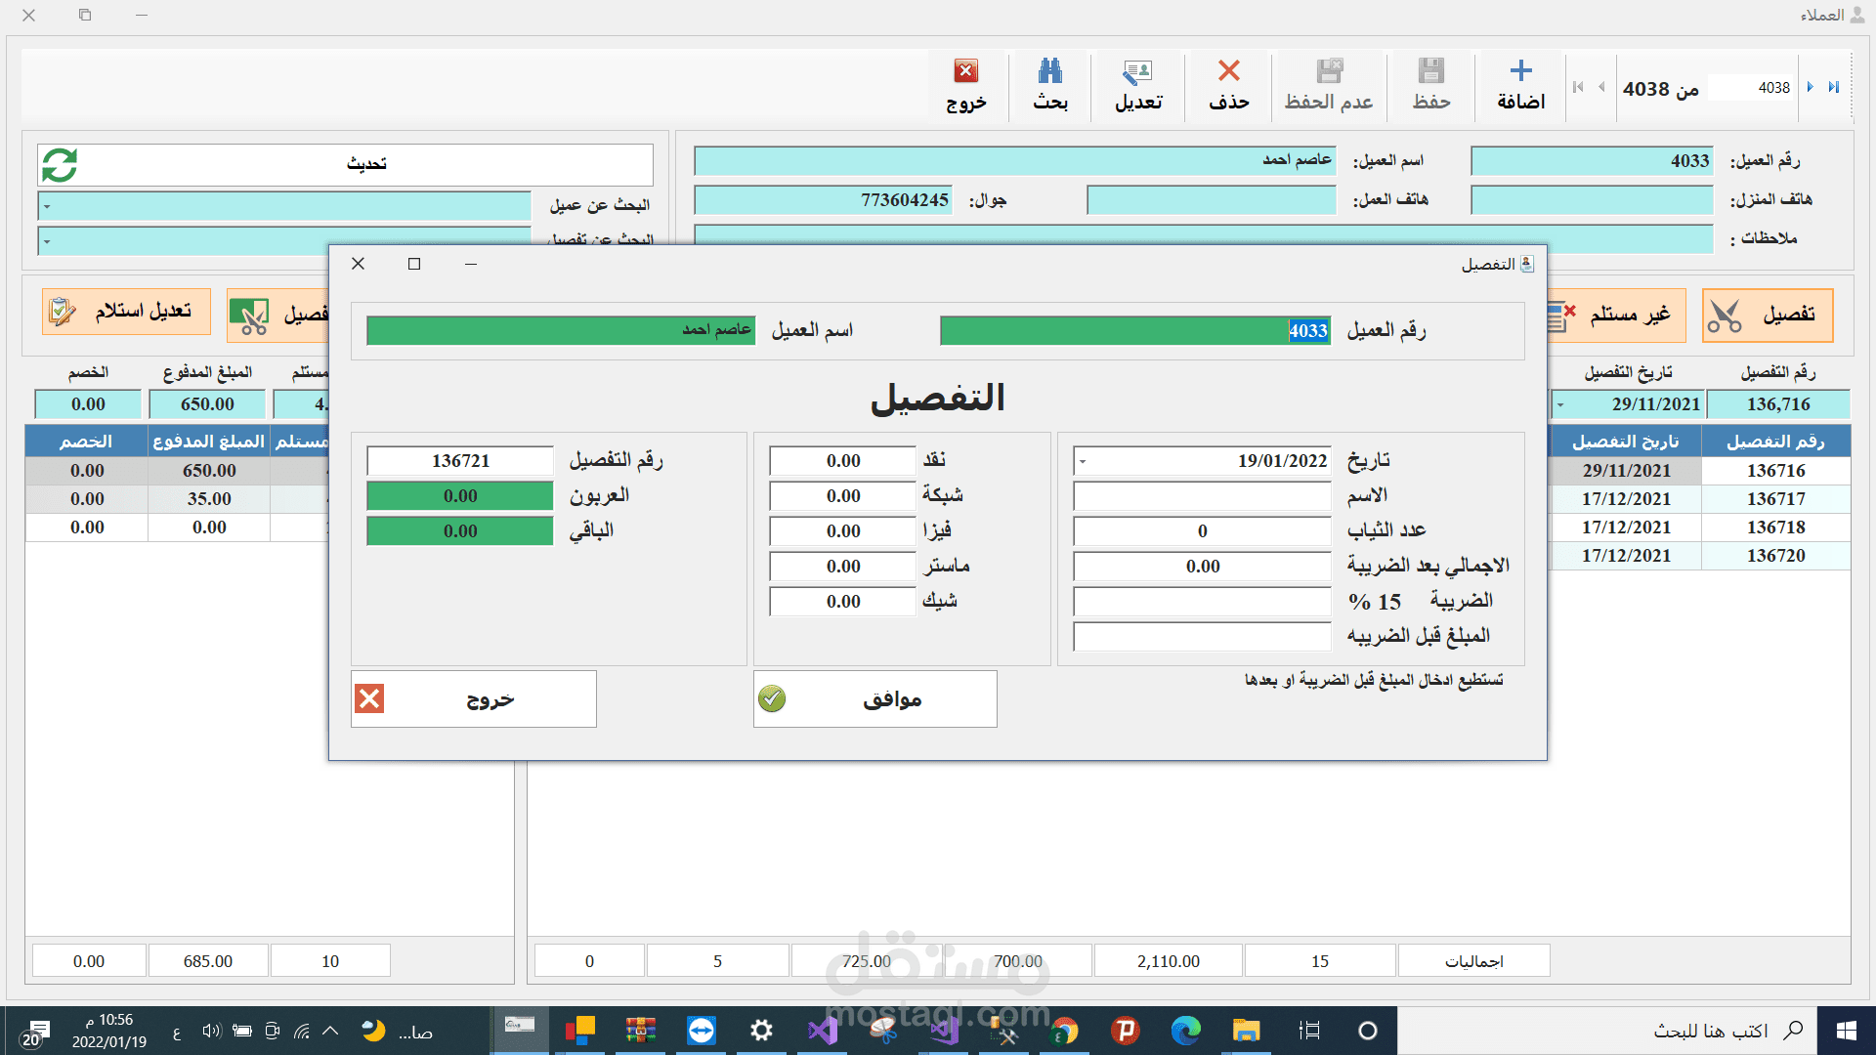Click the إضافة (Add) plus icon
Screen dimensions: 1876x1055
coord(1520,72)
